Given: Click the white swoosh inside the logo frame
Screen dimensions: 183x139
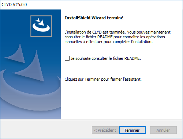Looking at the screenshot, I should (x=41, y=28).
